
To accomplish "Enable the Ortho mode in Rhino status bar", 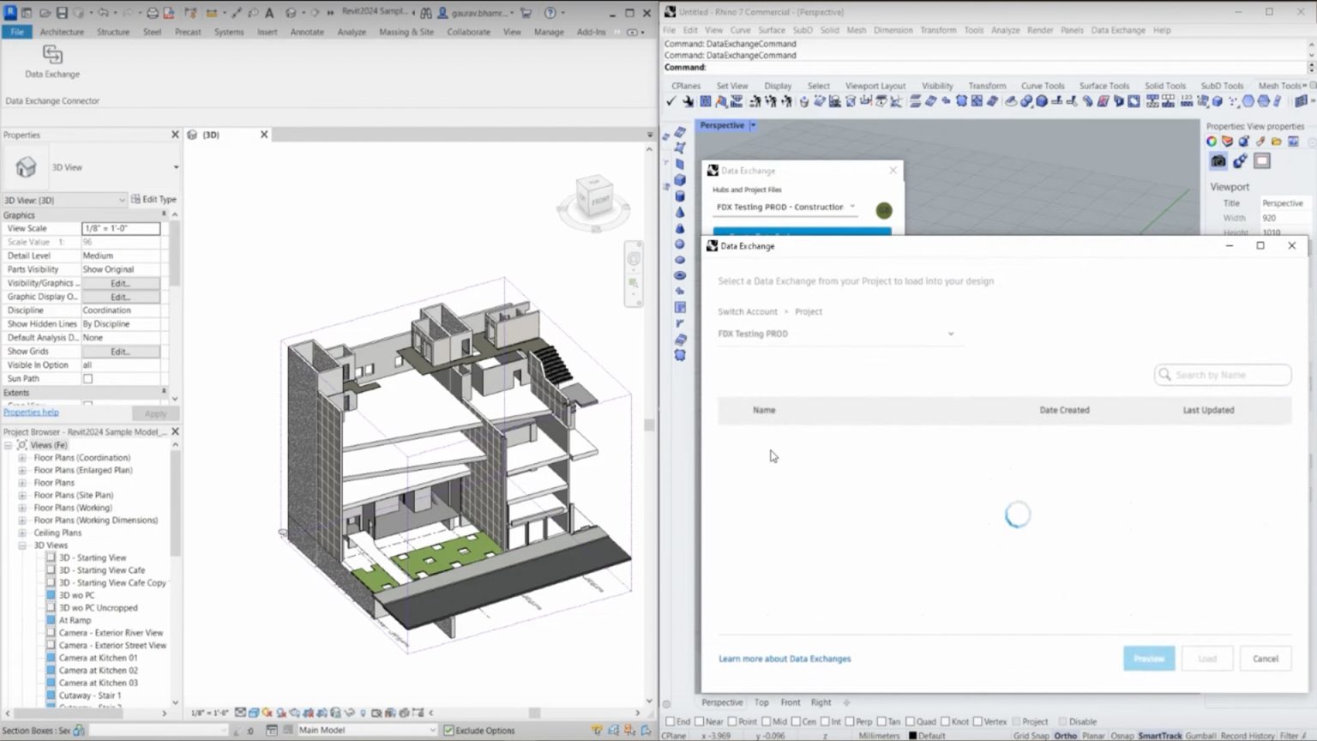I will tap(1065, 735).
